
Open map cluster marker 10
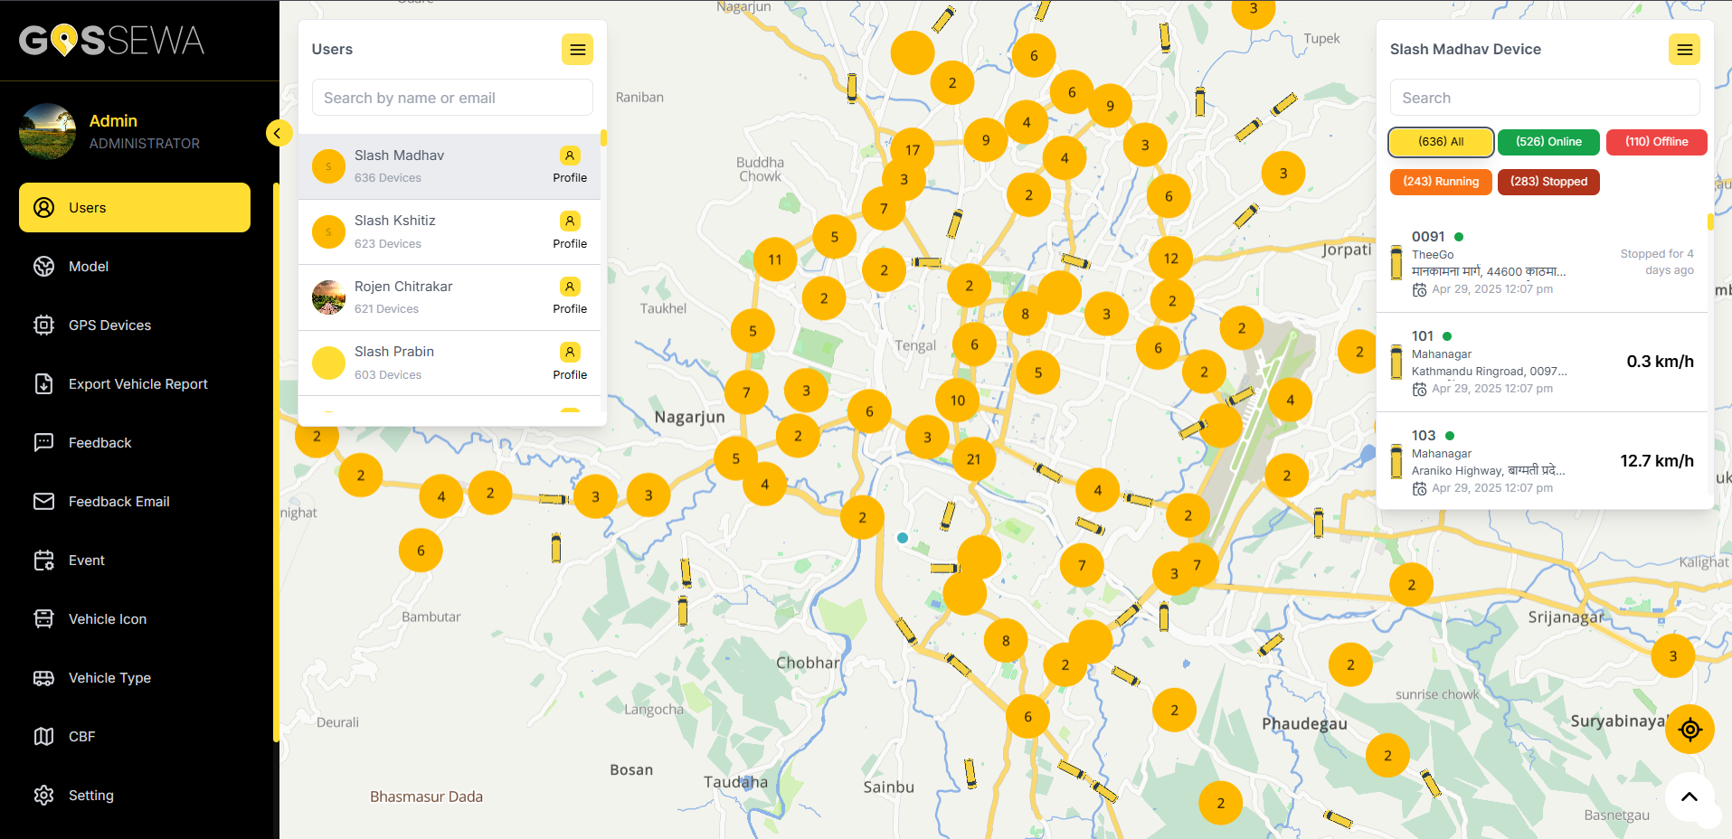(958, 401)
